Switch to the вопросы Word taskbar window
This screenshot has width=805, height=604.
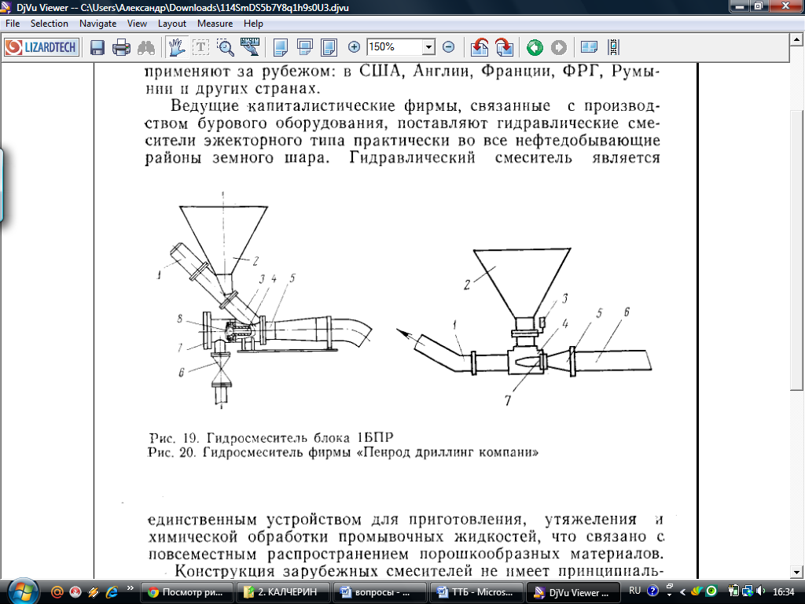379,592
